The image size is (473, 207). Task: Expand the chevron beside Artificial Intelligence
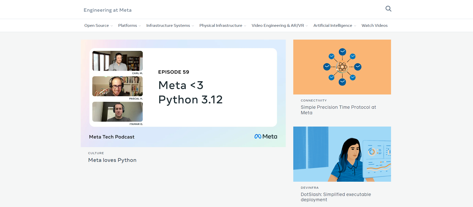click(355, 26)
